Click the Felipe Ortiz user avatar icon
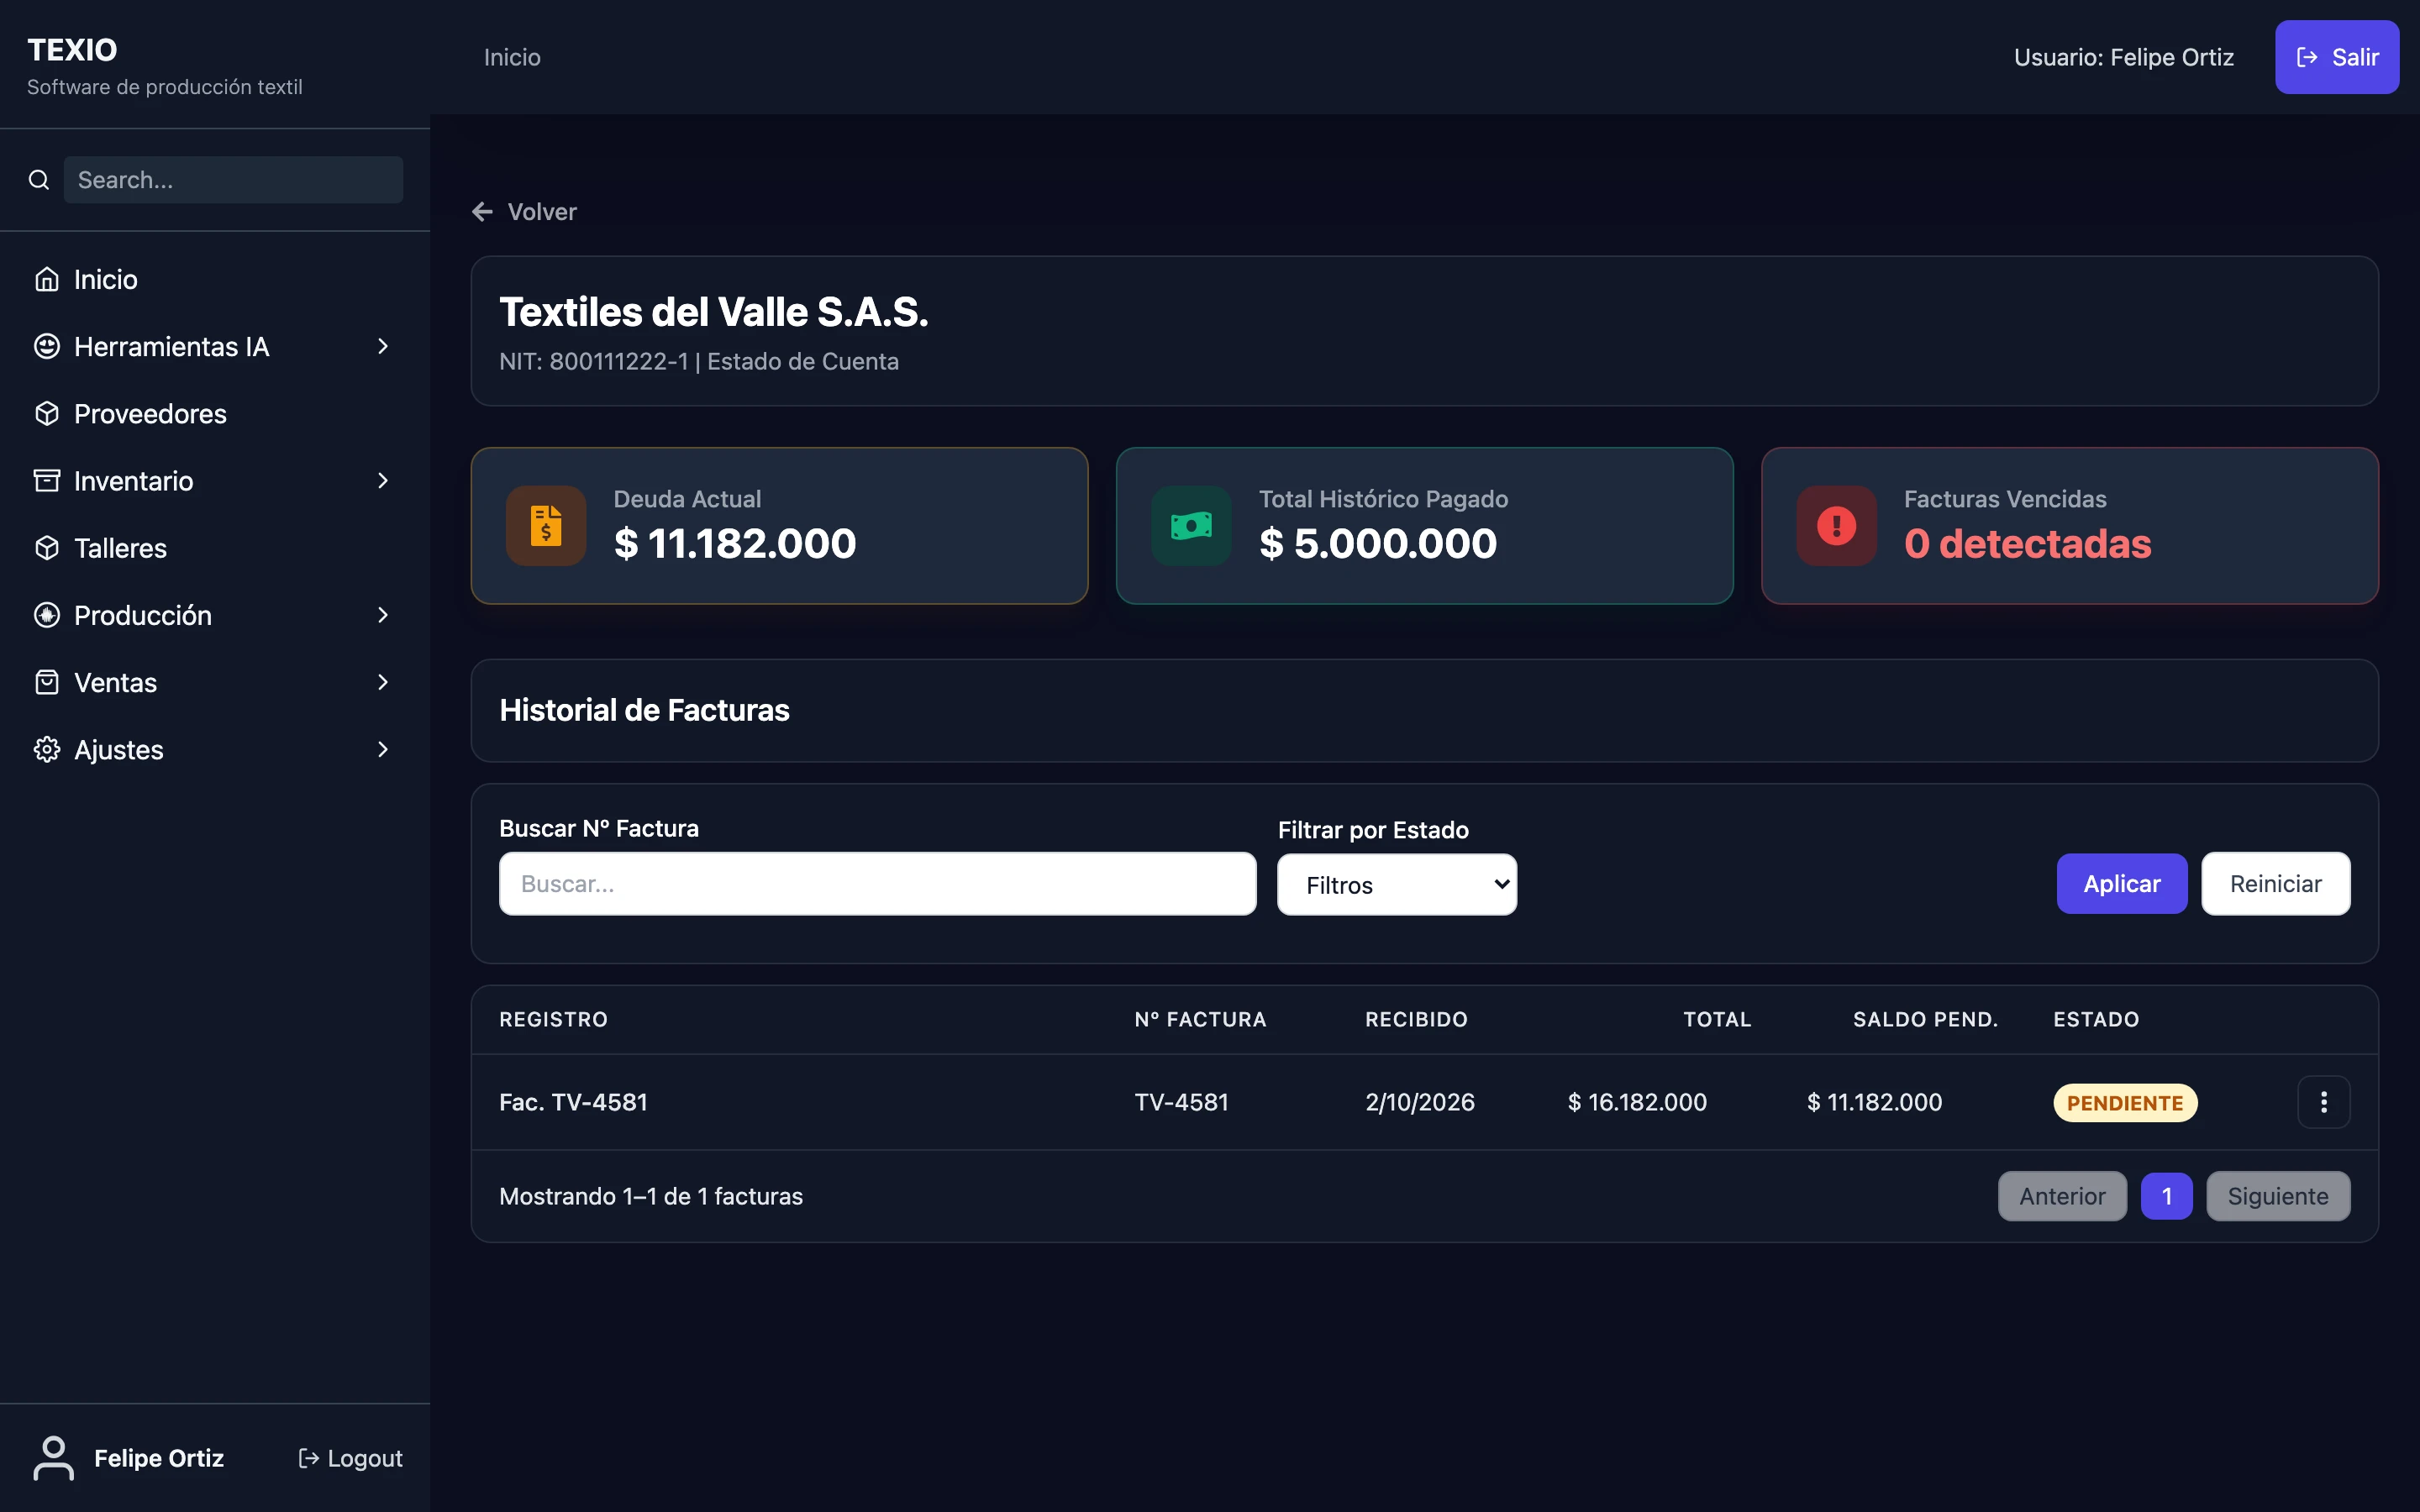 click(54, 1458)
